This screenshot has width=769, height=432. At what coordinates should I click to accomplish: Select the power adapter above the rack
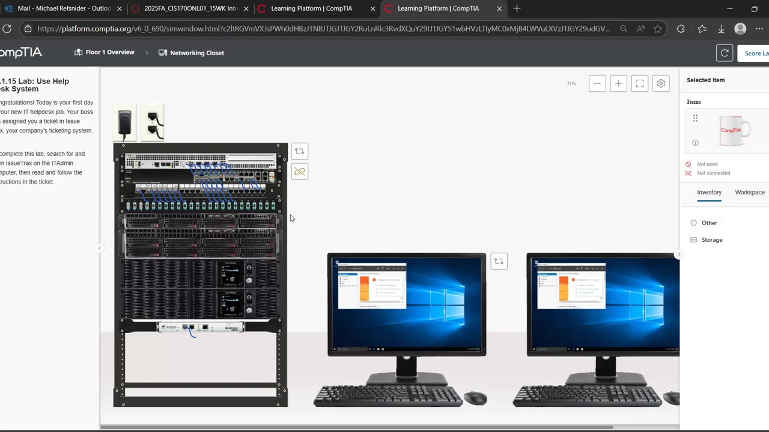tap(125, 122)
